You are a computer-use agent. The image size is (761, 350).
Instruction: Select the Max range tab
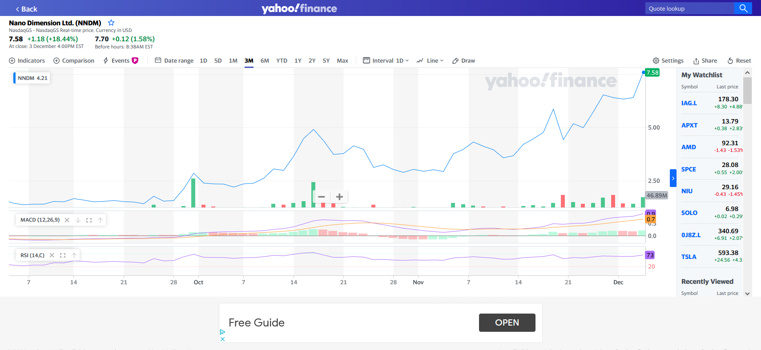click(342, 60)
